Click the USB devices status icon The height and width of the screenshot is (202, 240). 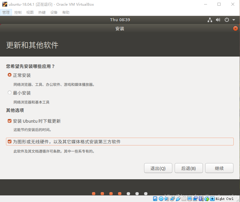(178, 198)
